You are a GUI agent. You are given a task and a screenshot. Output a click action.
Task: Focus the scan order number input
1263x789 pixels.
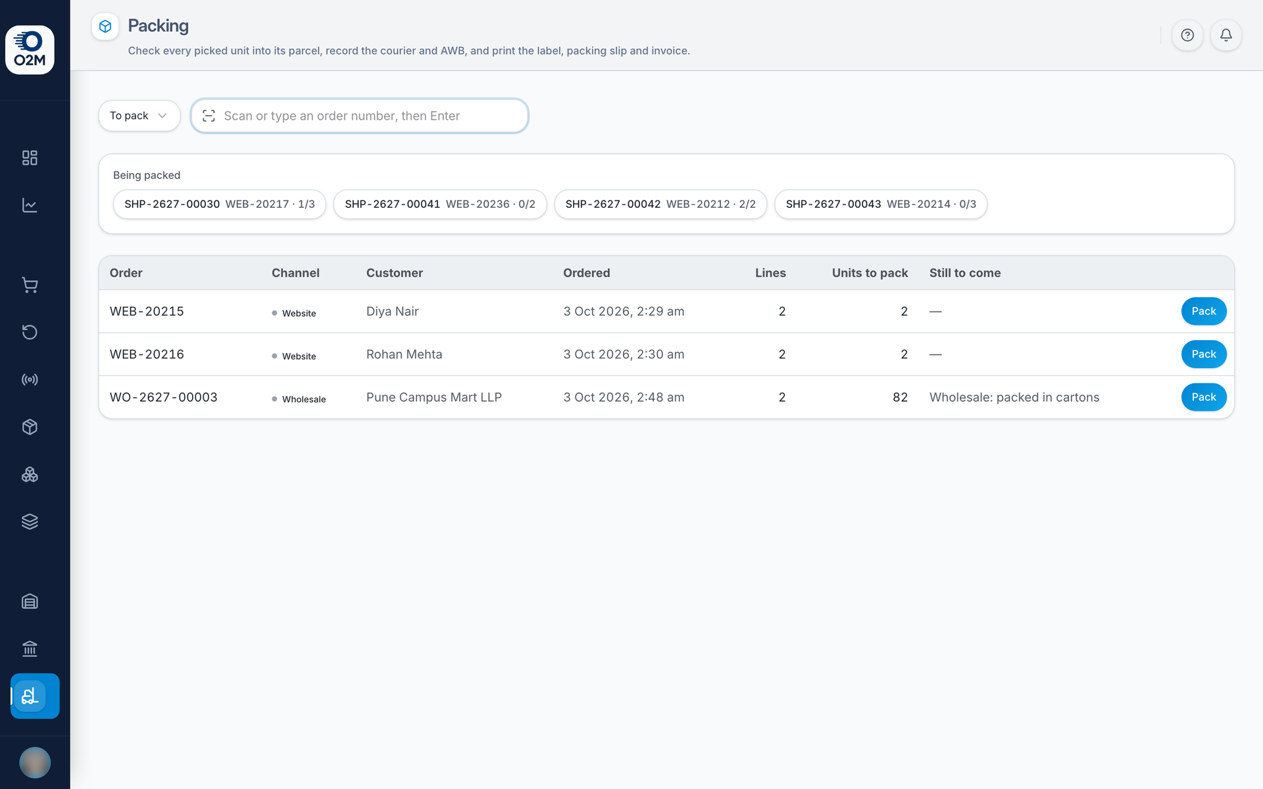(360, 116)
